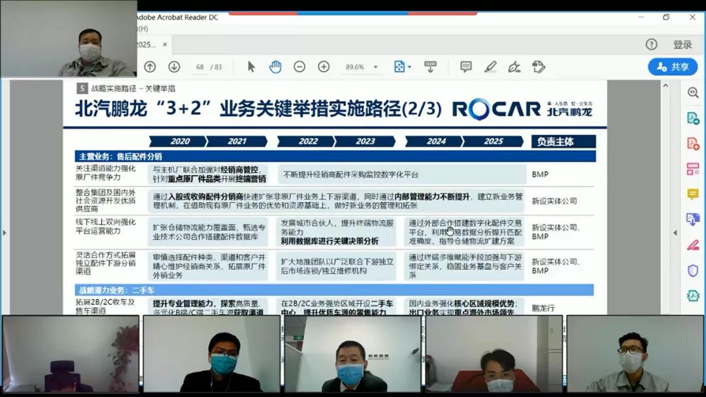Click the 鹏龙行 cell
The height and width of the screenshot is (397, 706).
coord(543,308)
